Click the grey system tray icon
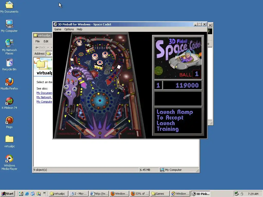The image size is (263, 197). 241,194
